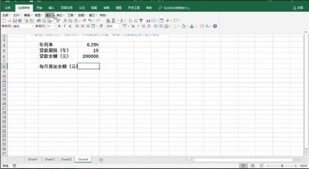The width and height of the screenshot is (309, 169).
Task: Toggle Bold formatting
Action: (59, 26)
